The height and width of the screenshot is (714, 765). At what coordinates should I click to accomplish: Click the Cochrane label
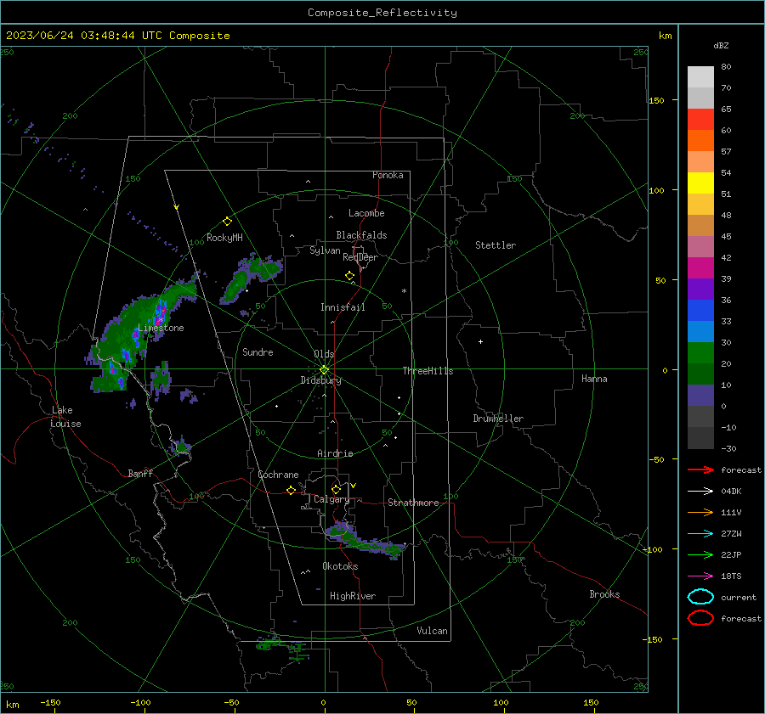pyautogui.click(x=278, y=475)
